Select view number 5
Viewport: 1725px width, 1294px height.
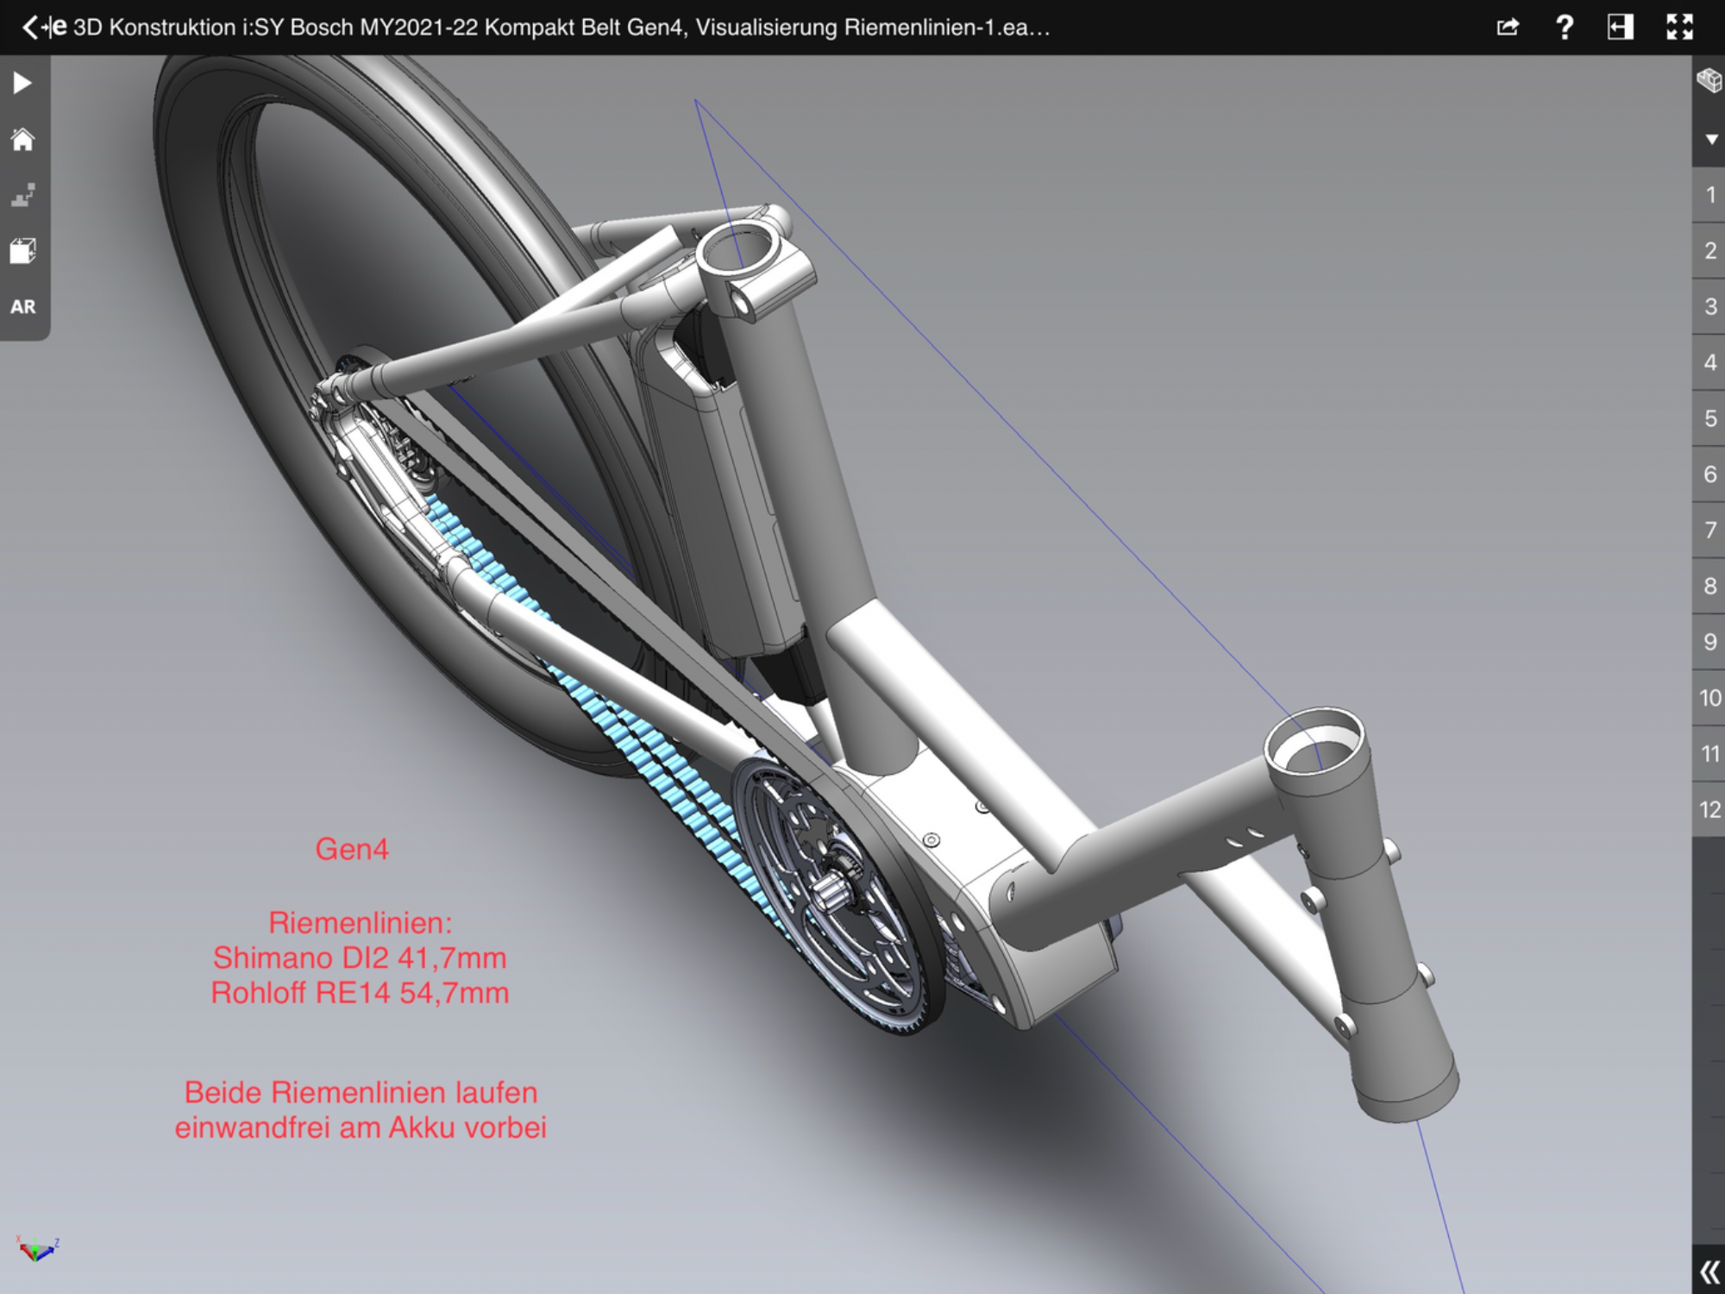coord(1709,418)
